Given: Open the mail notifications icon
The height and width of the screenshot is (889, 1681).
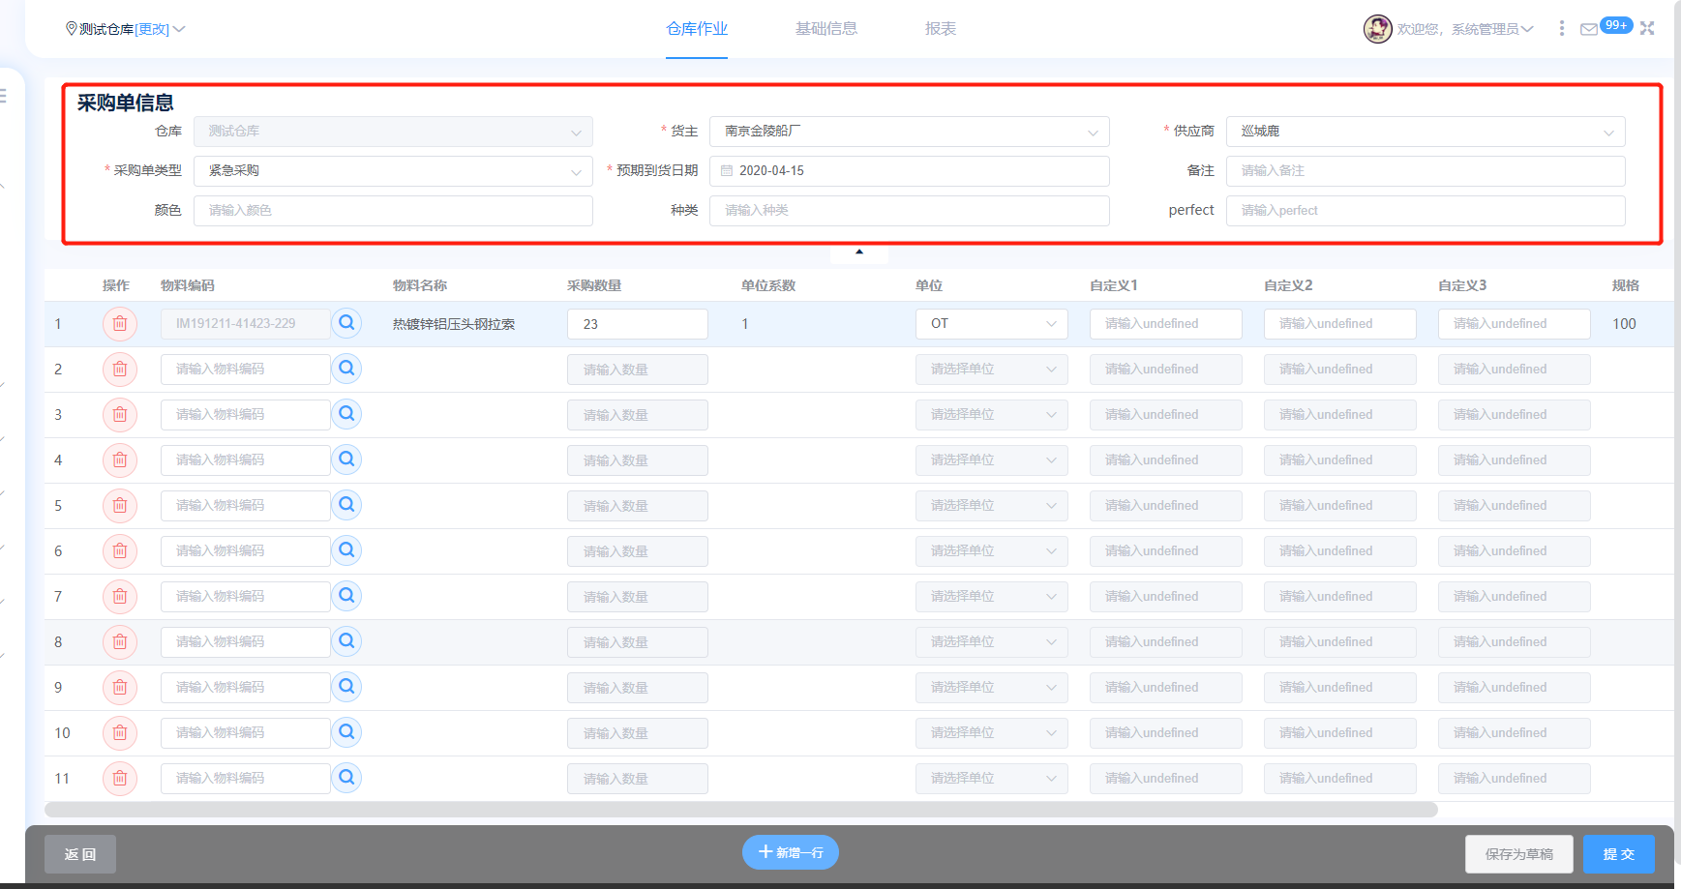Looking at the screenshot, I should tap(1588, 29).
